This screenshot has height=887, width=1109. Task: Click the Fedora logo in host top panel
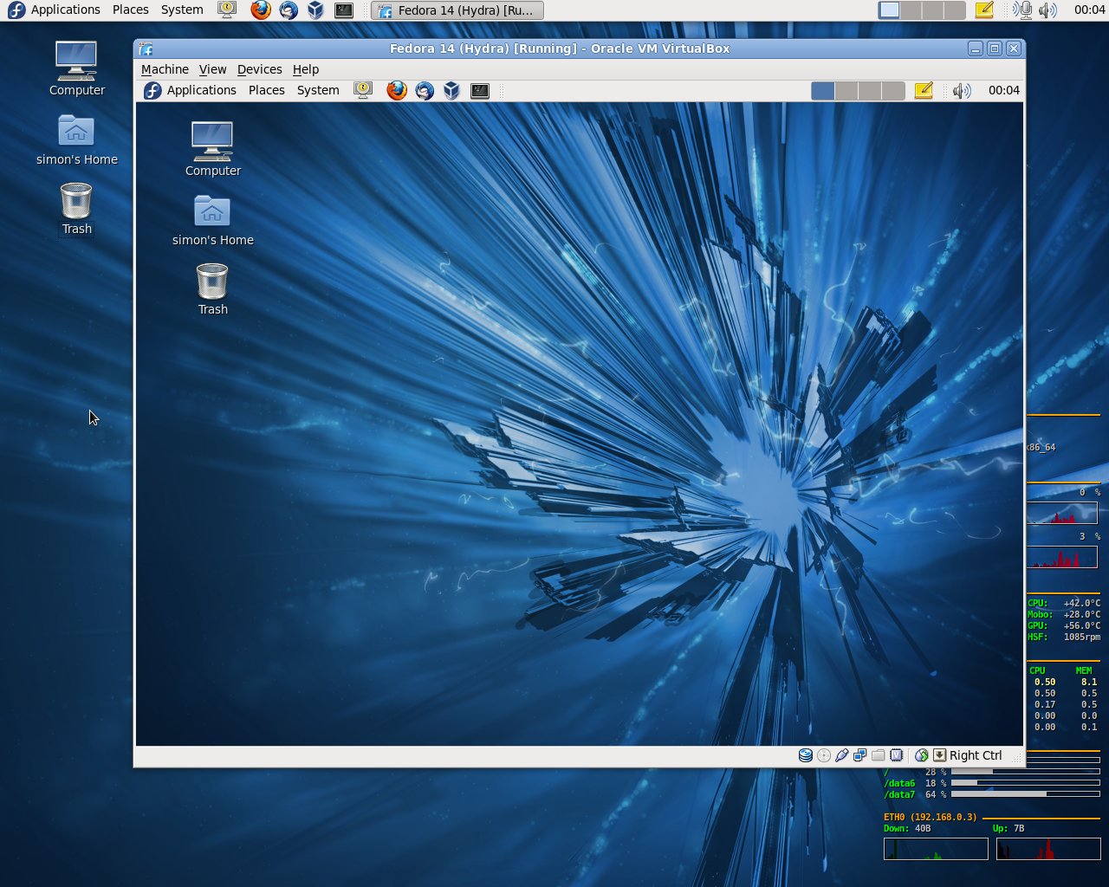(16, 10)
